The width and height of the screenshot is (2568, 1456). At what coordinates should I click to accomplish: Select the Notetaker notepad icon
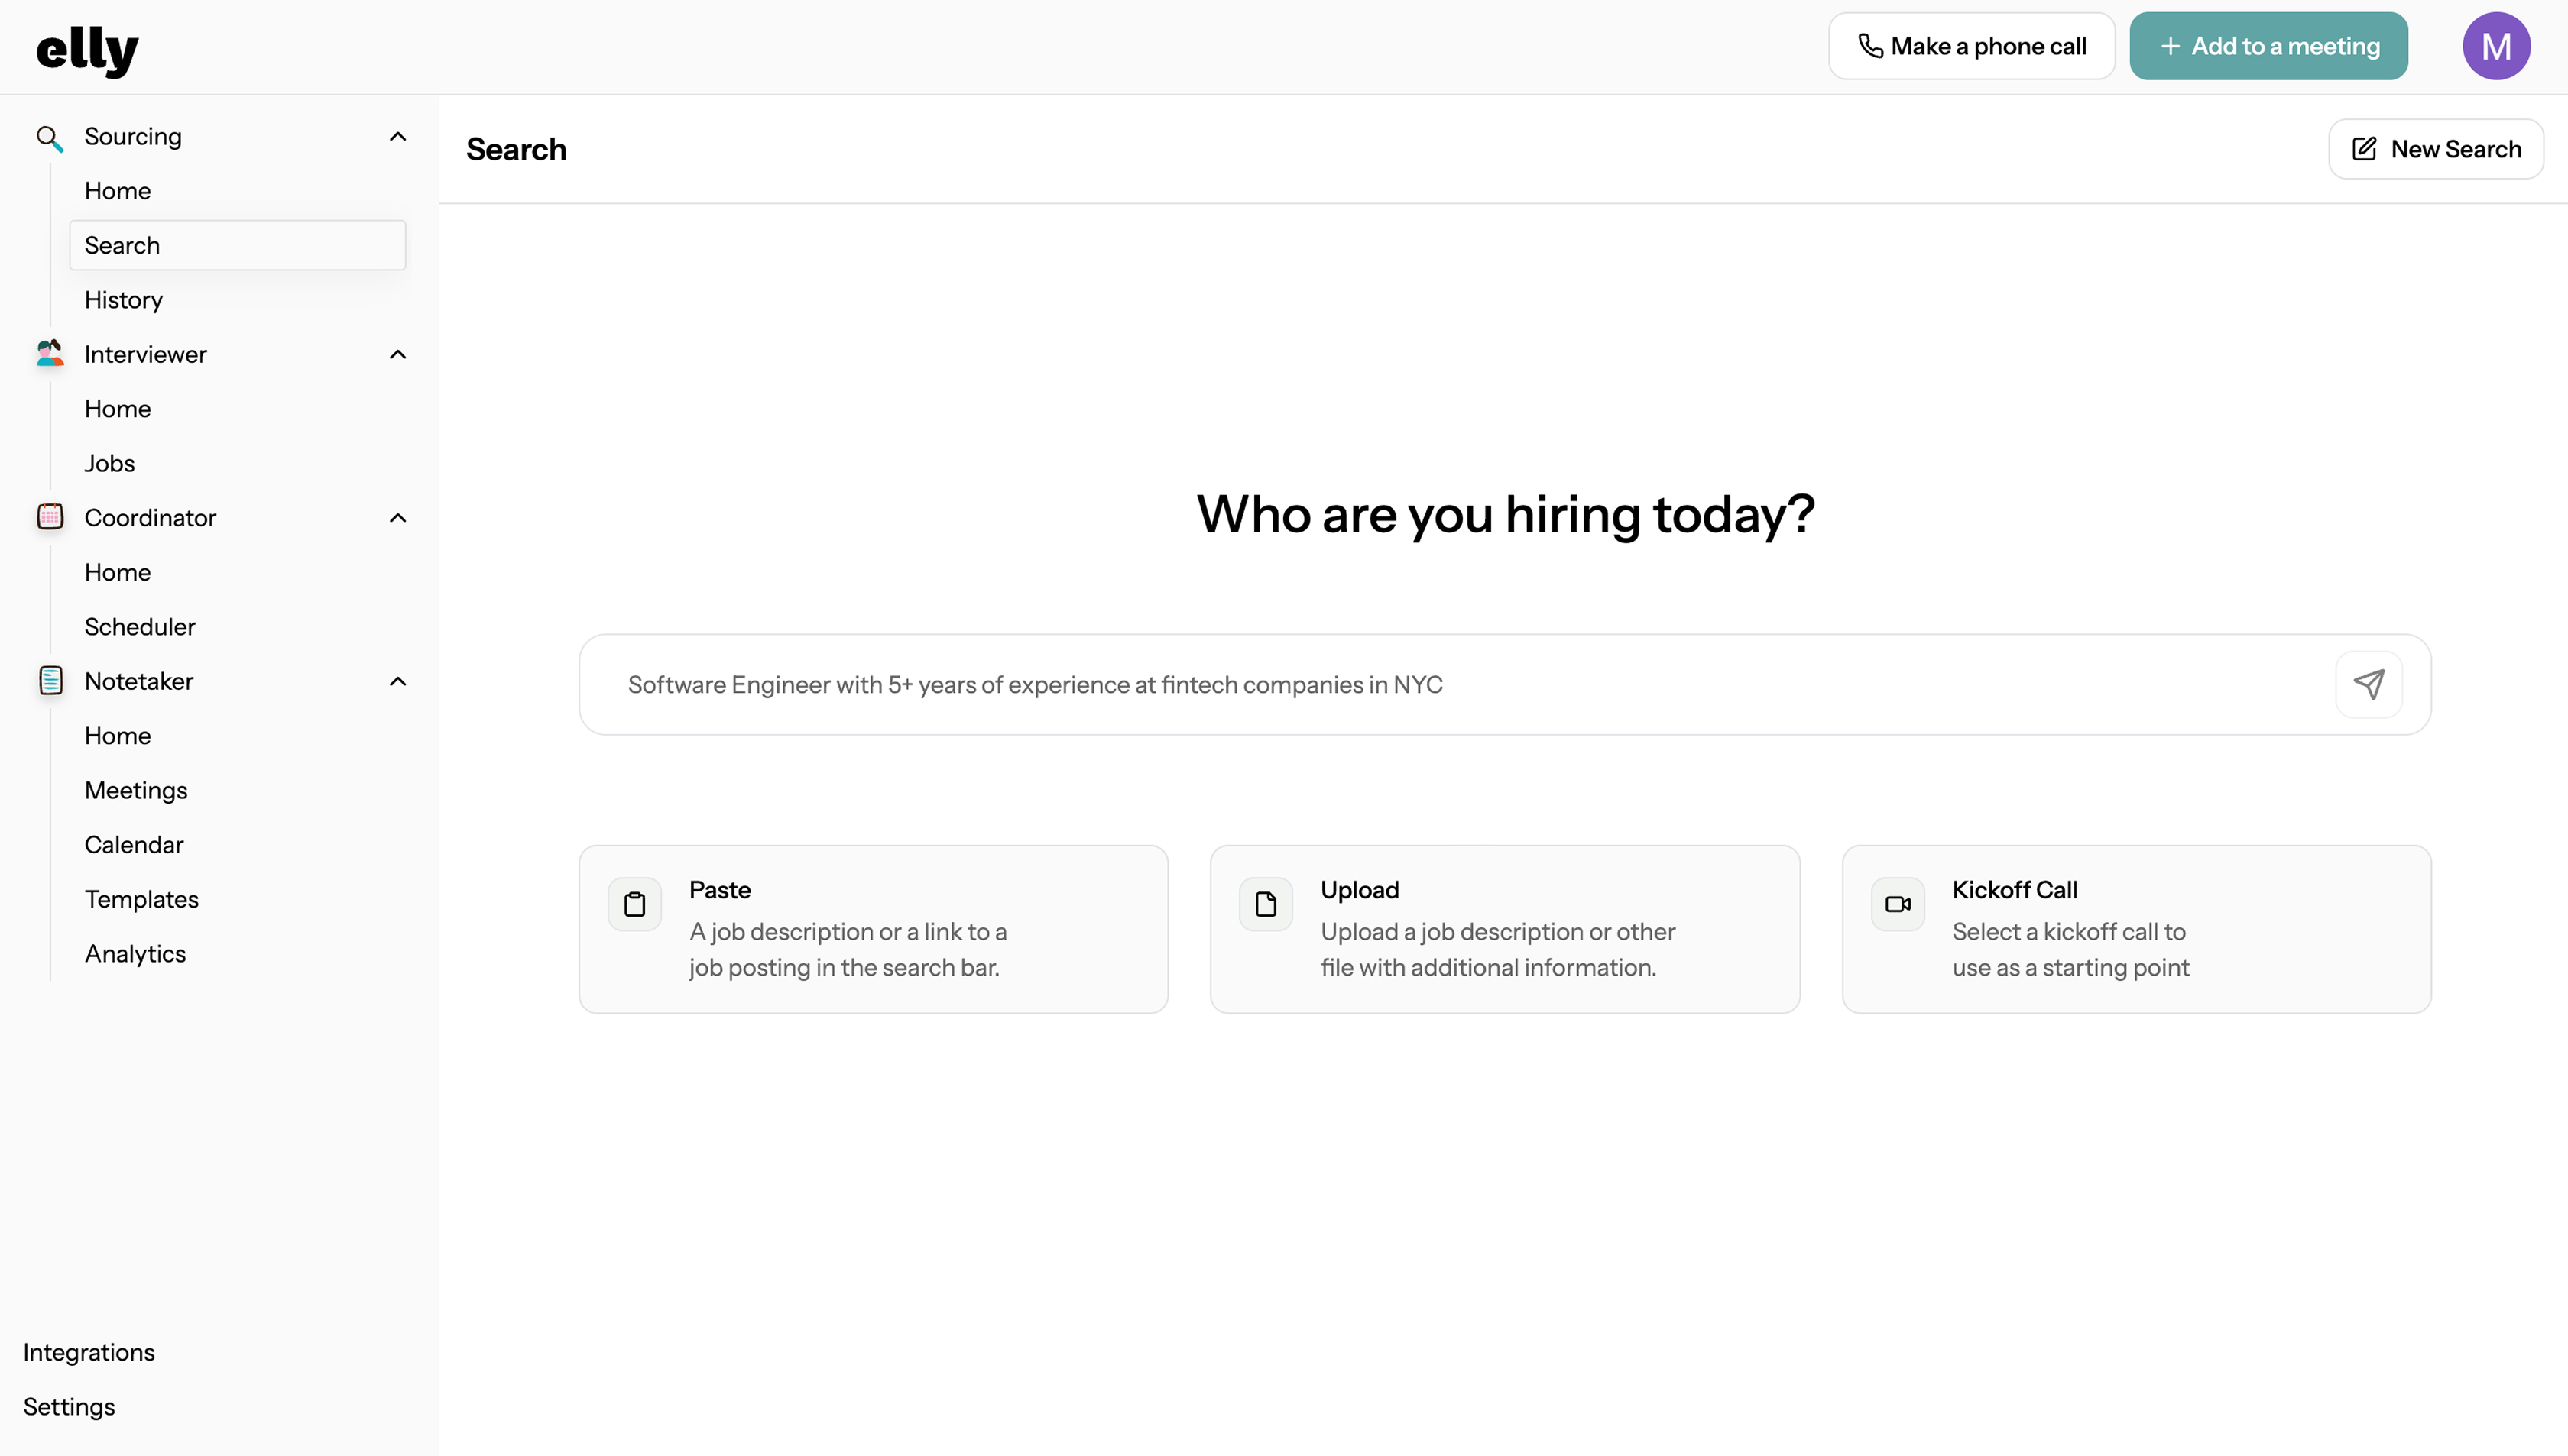point(49,681)
